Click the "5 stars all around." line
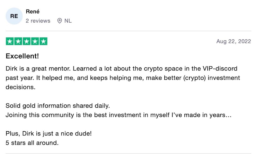The width and height of the screenshot is (258, 154). (x=32, y=143)
